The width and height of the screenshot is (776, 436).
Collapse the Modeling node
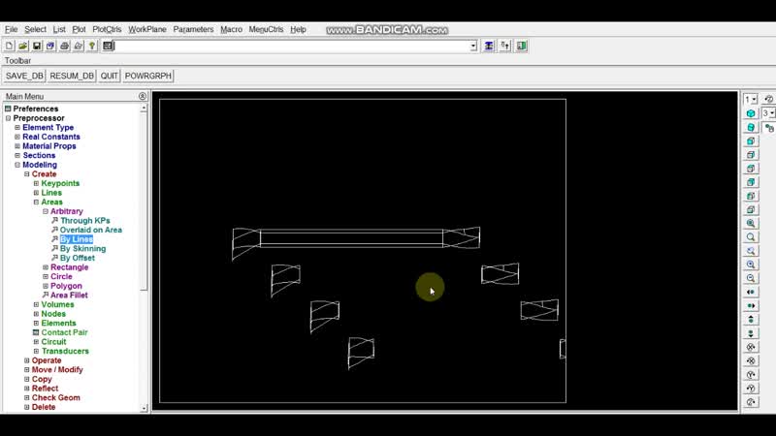(x=17, y=165)
